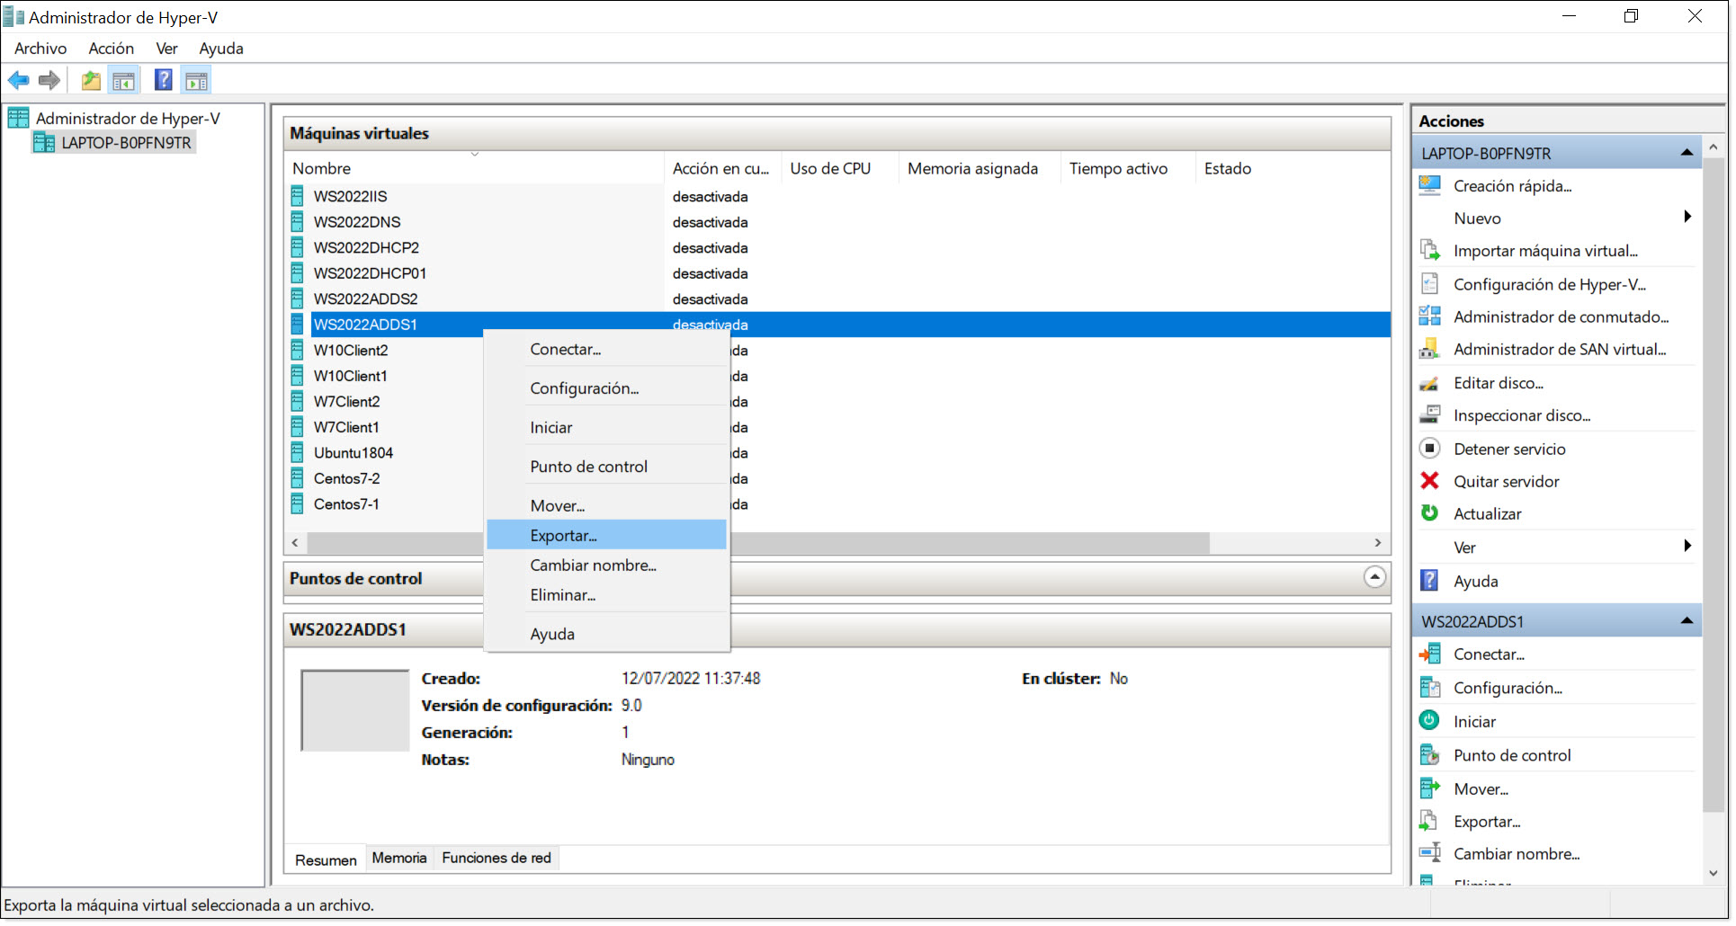The image size is (1736, 926).
Task: Click Conectar under WS2022ADDS1 actions
Action: (1488, 654)
